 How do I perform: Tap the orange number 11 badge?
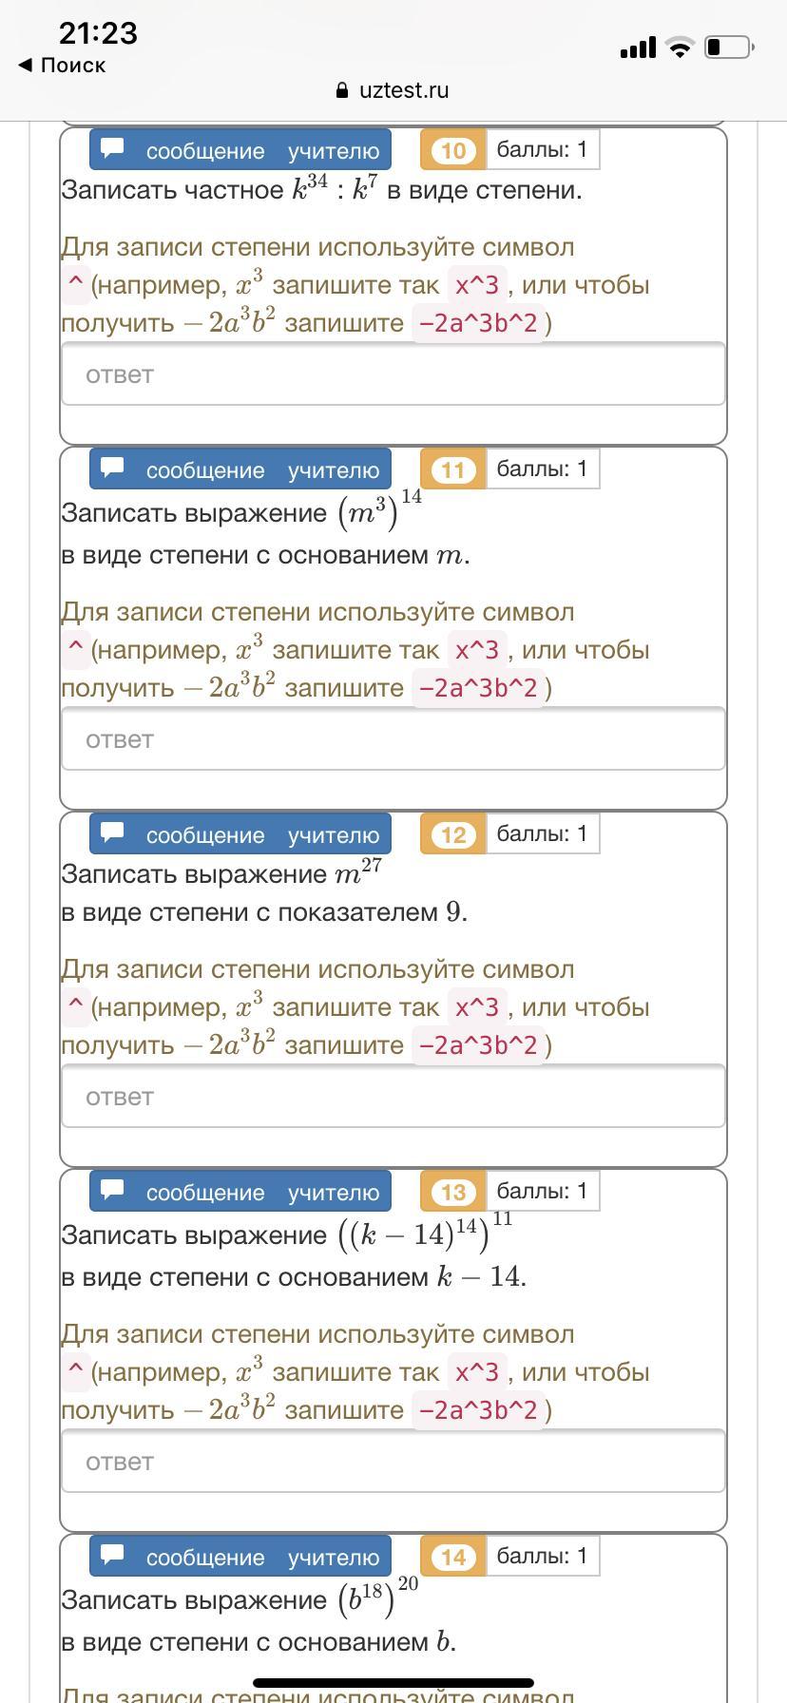[x=453, y=469]
